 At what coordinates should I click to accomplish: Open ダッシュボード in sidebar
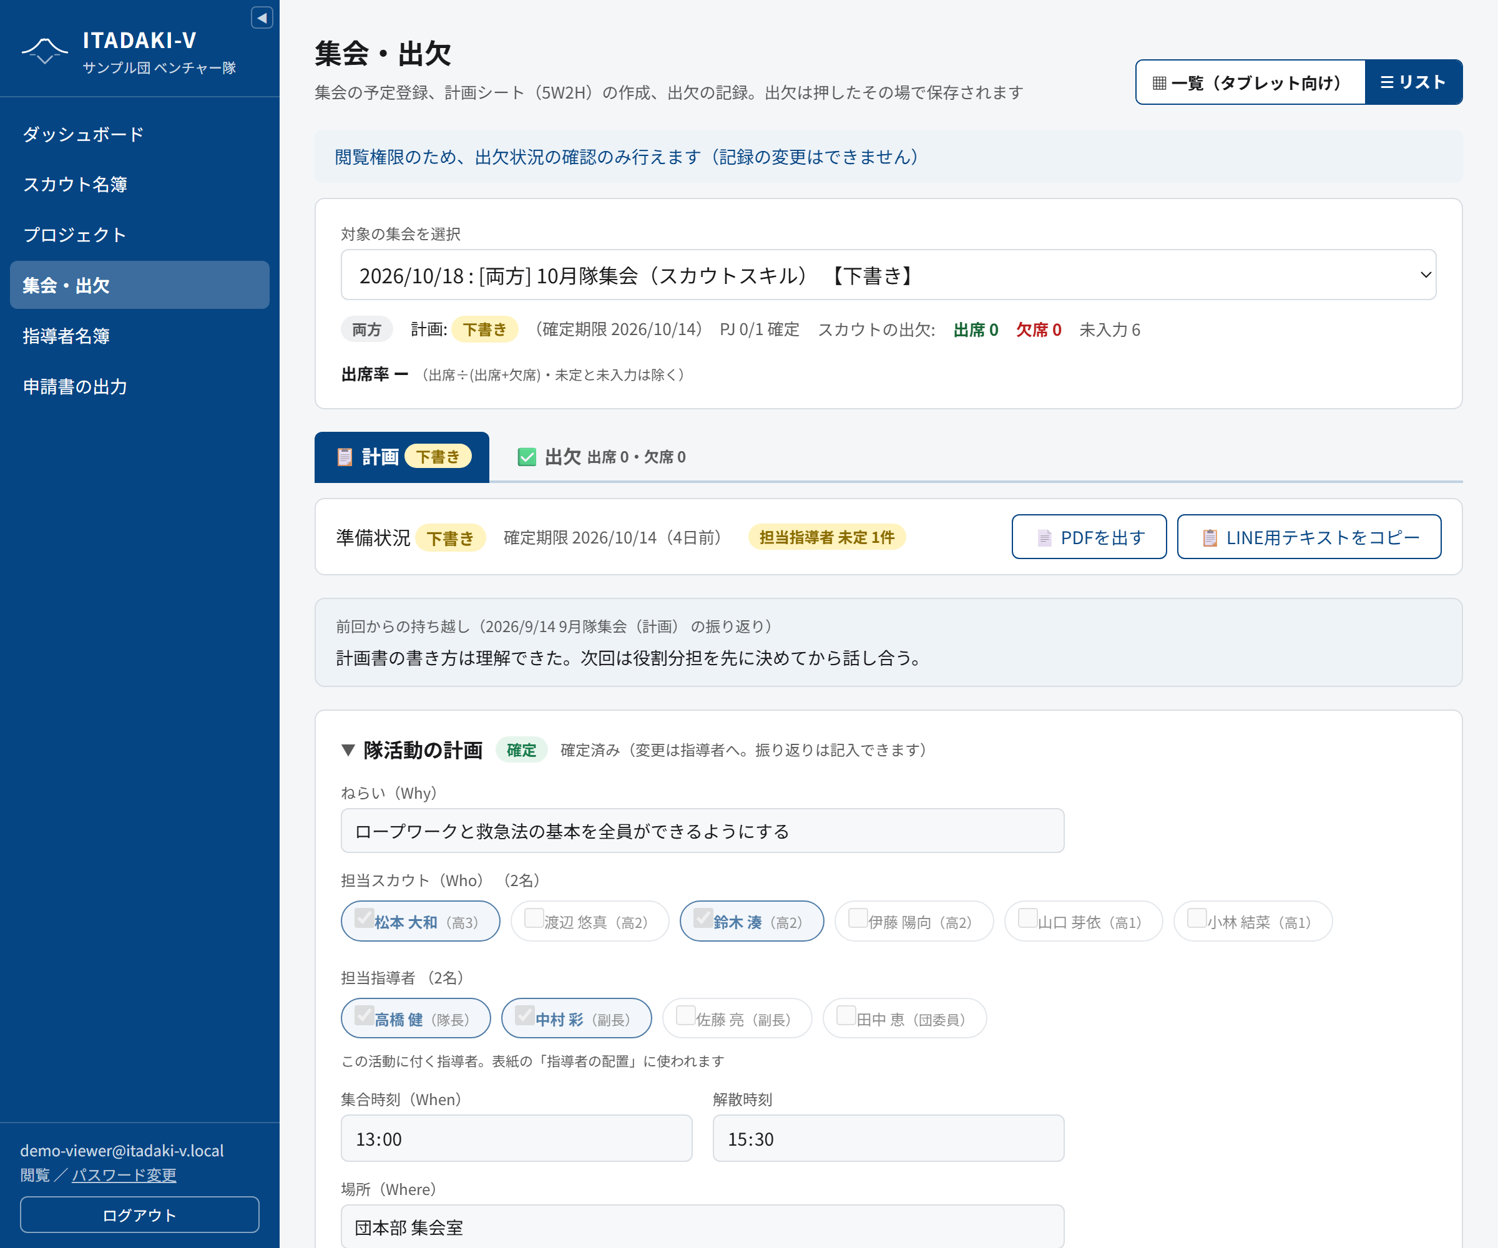140,134
